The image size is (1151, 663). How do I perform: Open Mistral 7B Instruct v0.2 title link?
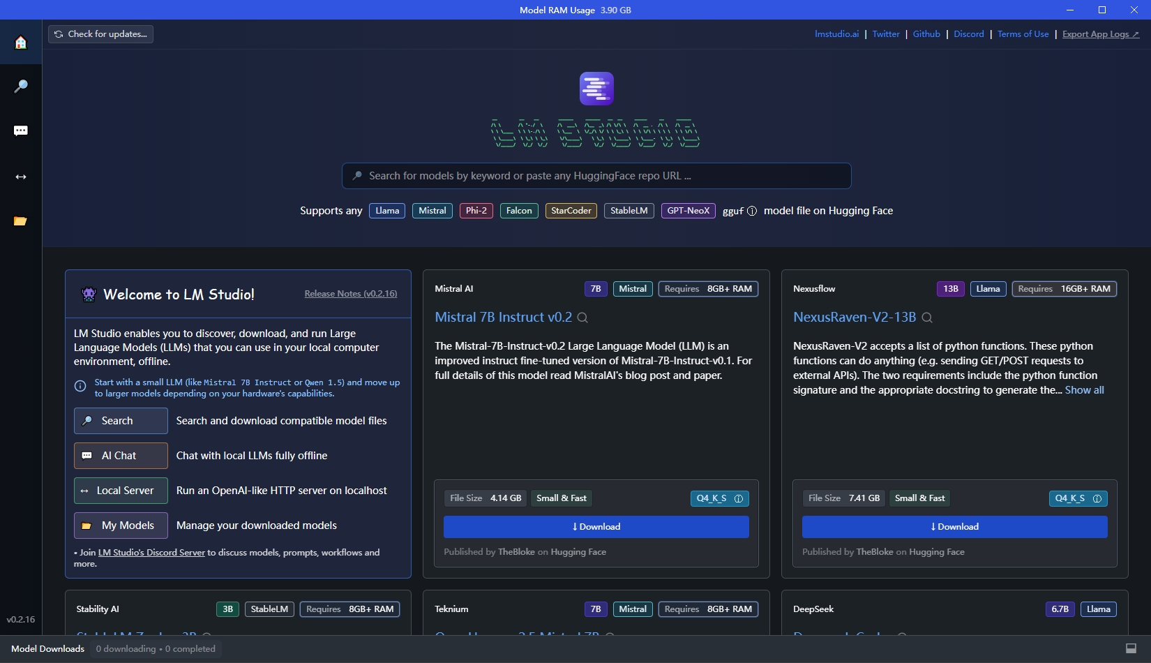click(503, 318)
